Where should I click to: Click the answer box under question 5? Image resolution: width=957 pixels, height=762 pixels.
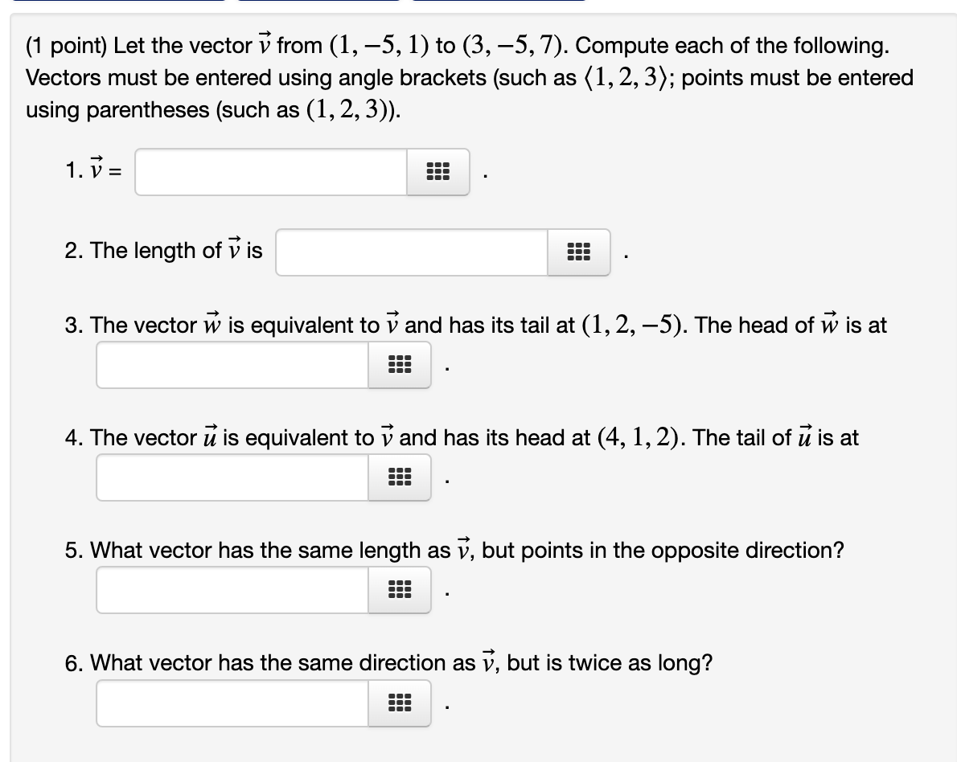tap(232, 590)
